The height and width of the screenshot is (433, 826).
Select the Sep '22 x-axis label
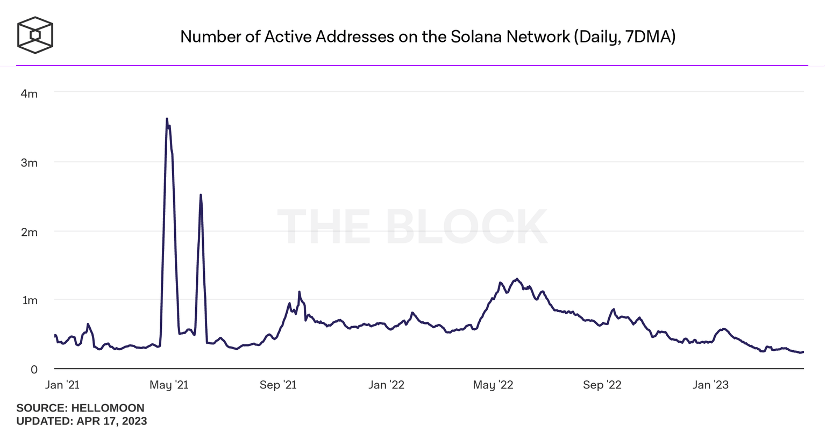pos(602,385)
